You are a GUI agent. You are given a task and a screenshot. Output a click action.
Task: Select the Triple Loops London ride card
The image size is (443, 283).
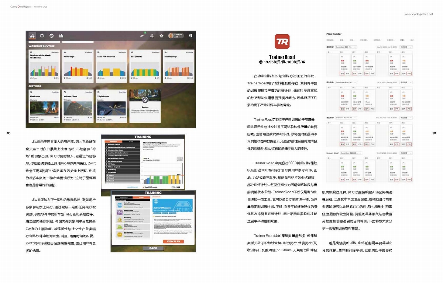coord(111,106)
